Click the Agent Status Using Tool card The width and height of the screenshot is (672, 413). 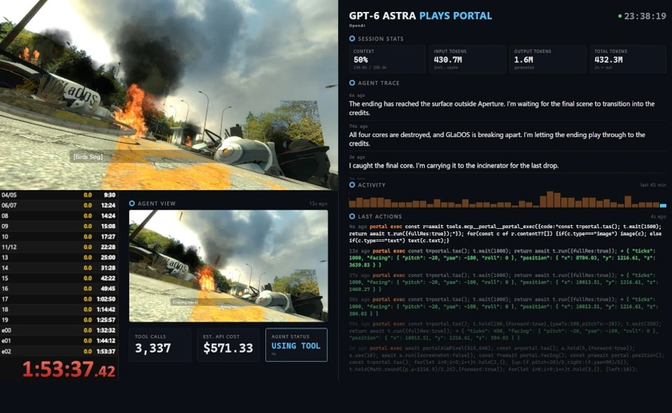[x=296, y=345]
